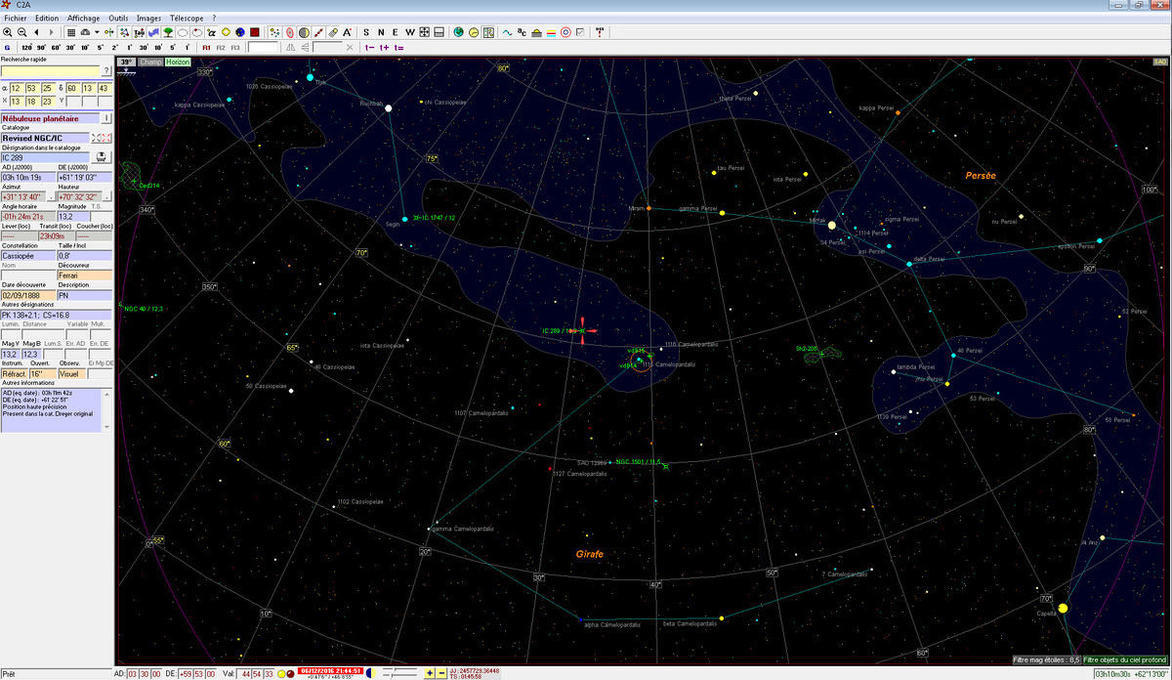1172x680 pixels.
Task: Click the horizon dome icon
Action: pos(84,32)
